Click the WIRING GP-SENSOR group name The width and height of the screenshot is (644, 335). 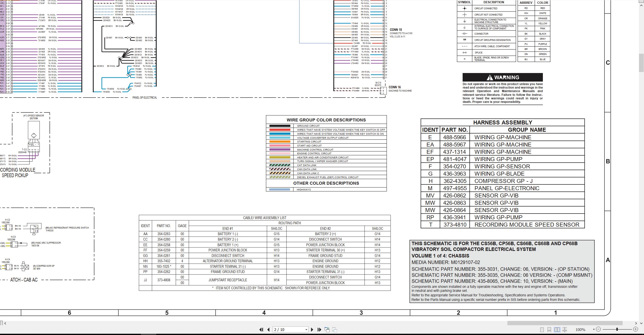pos(502,166)
